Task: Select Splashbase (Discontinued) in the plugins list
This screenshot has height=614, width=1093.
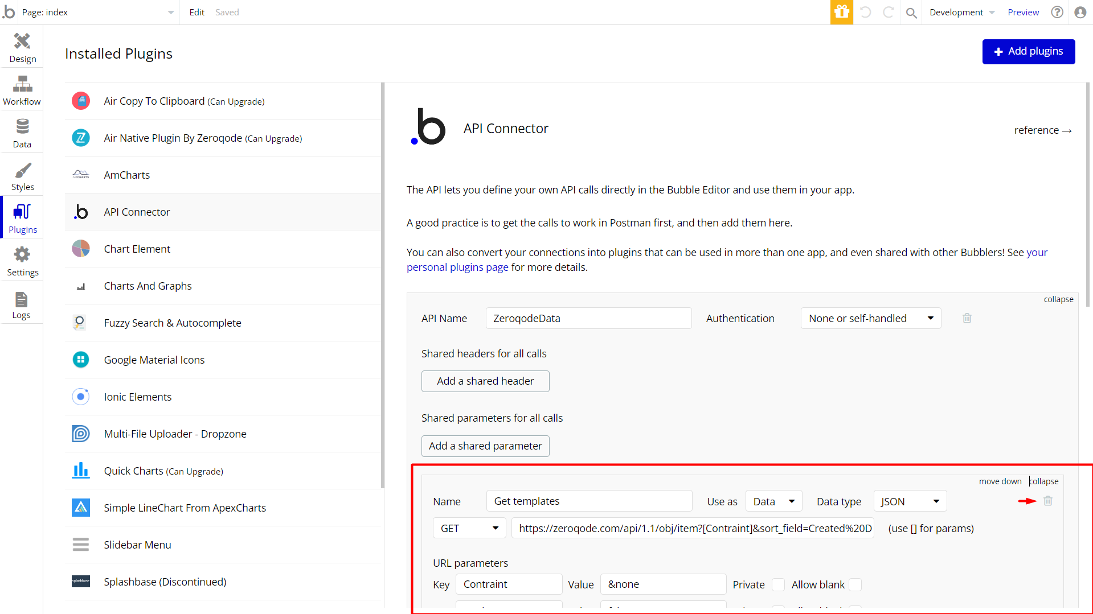Action: pos(223,582)
